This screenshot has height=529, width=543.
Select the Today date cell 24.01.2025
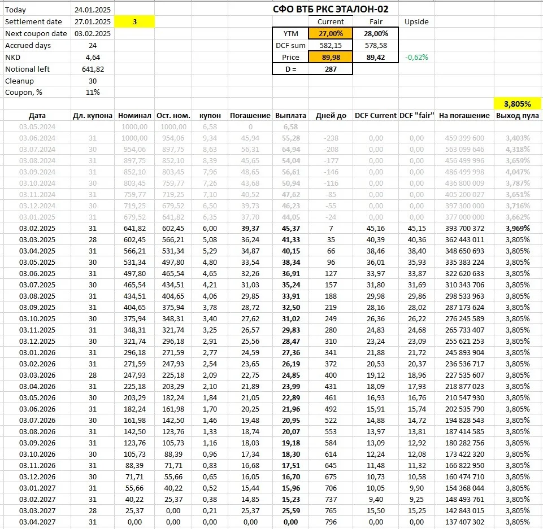tap(93, 10)
